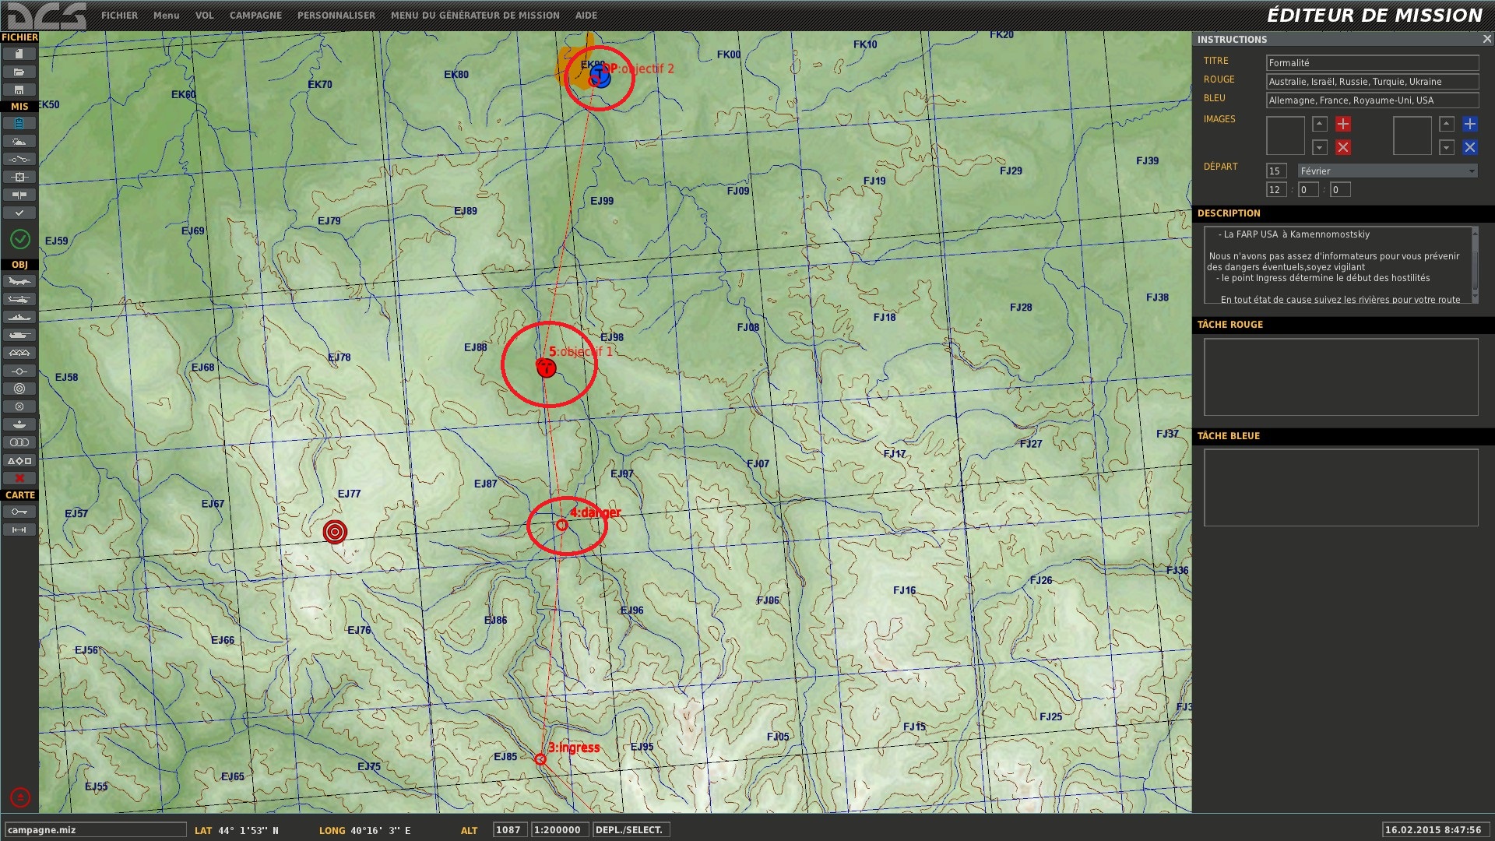
Task: Open the mission options balance icon
Action: pyautogui.click(x=19, y=195)
